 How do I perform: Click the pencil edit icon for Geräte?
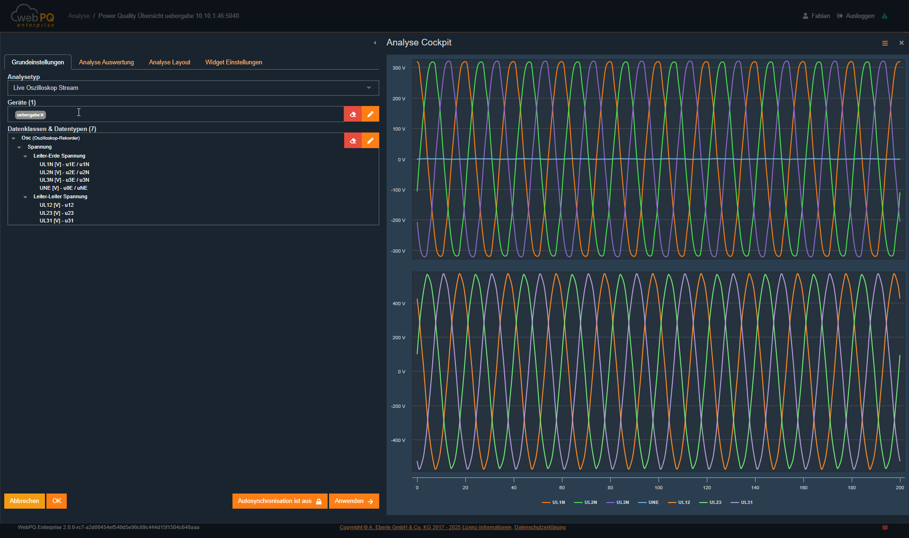tap(370, 114)
